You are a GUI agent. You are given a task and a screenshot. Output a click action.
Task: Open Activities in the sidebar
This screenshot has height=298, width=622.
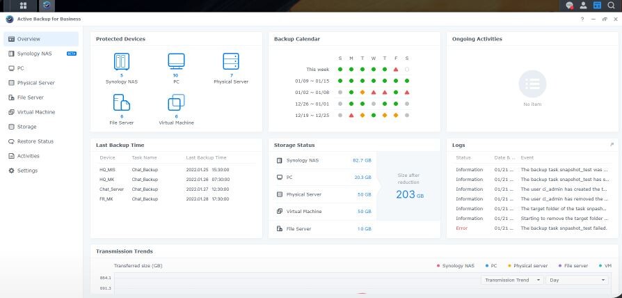click(x=41, y=156)
